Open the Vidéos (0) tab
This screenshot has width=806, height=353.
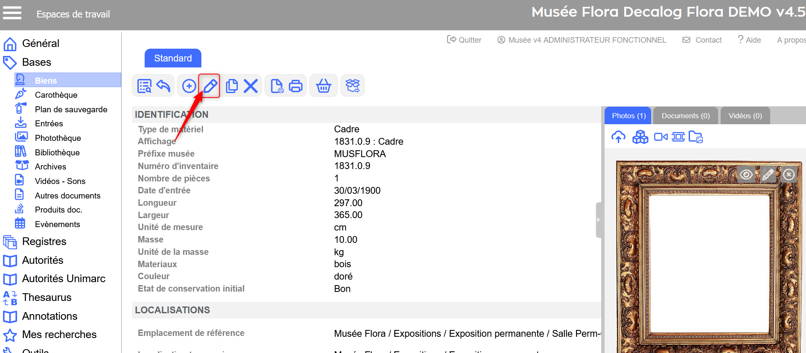745,116
